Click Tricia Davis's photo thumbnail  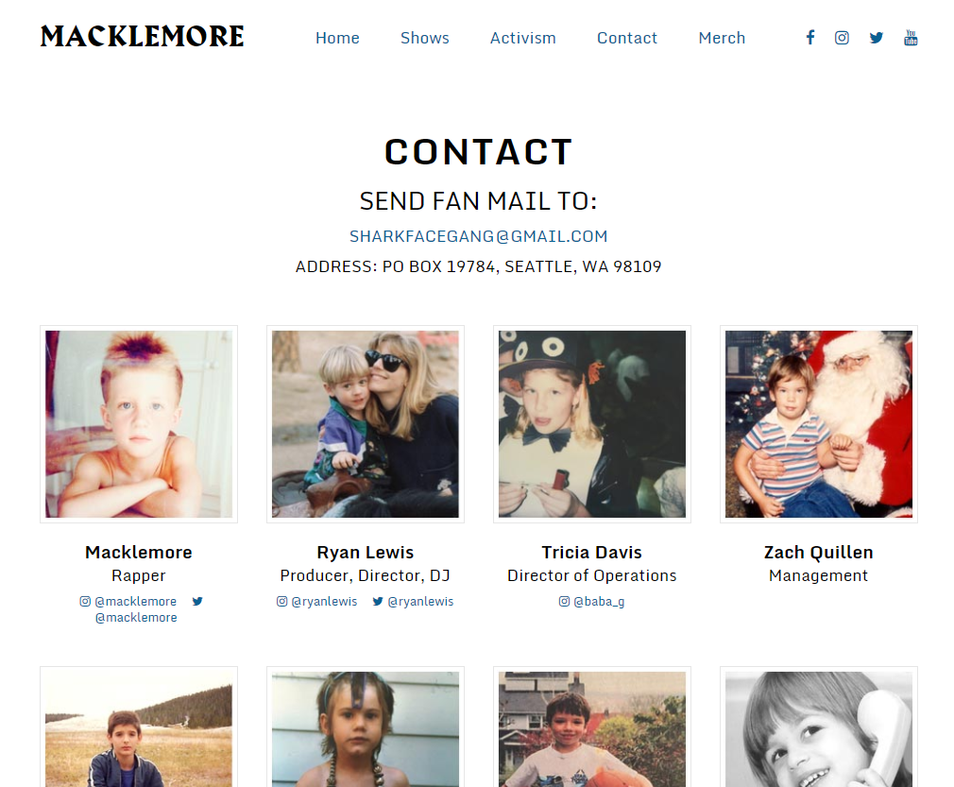[592, 424]
